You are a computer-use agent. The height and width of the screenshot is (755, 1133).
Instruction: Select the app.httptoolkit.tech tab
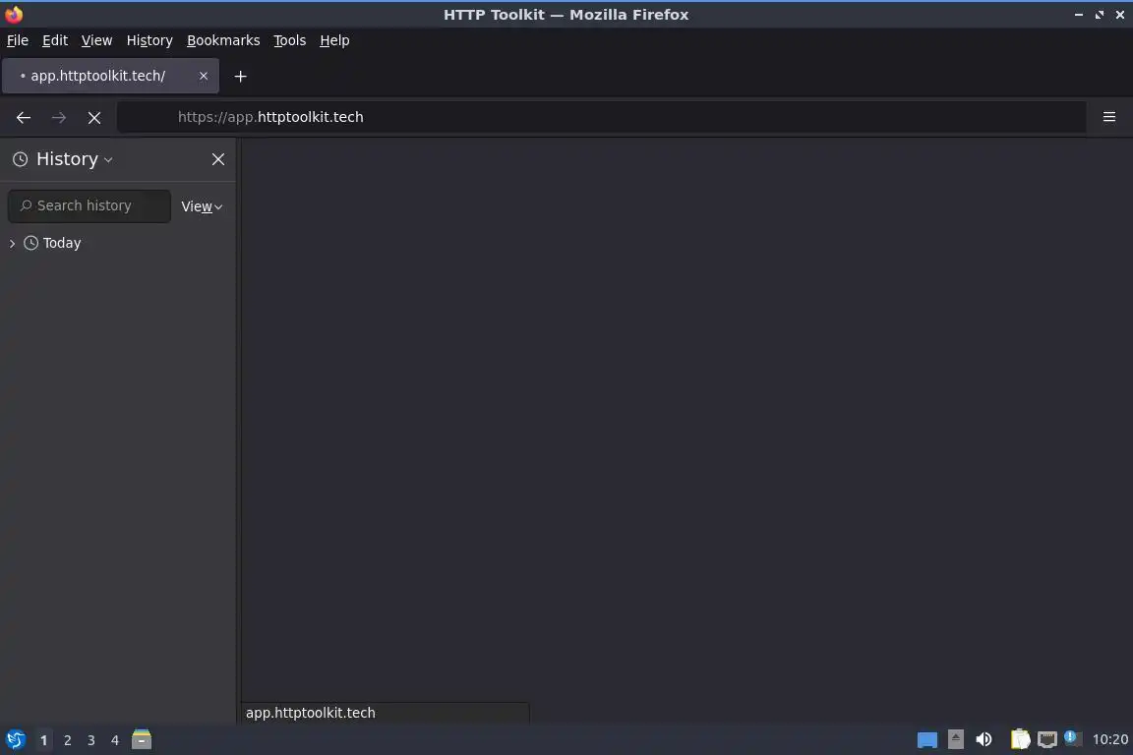(110, 76)
